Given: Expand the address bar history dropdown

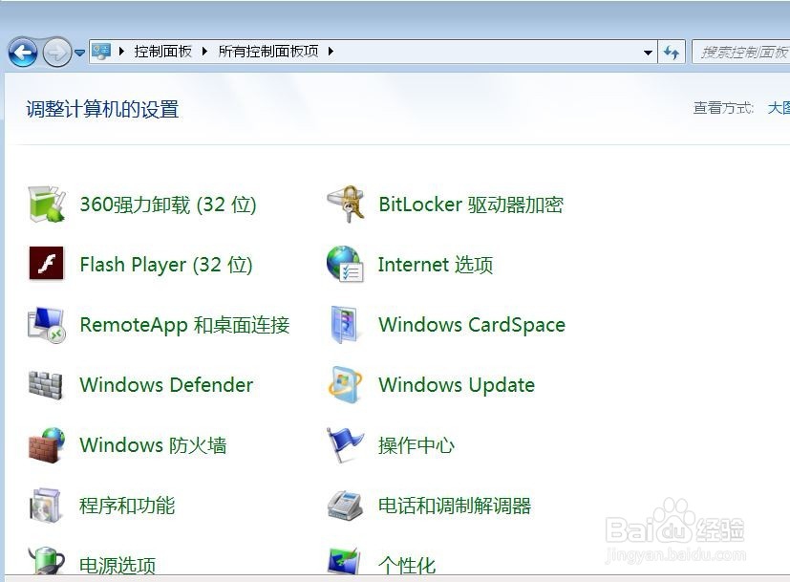Looking at the screenshot, I should point(648,52).
